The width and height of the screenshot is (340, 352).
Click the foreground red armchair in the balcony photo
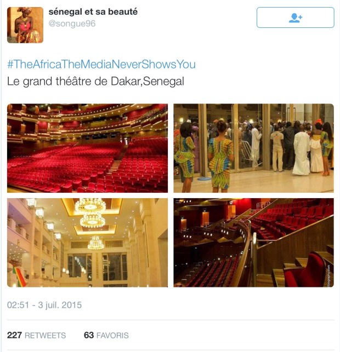(x=305, y=270)
